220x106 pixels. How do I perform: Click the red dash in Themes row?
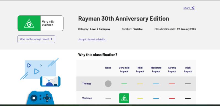(172, 84)
